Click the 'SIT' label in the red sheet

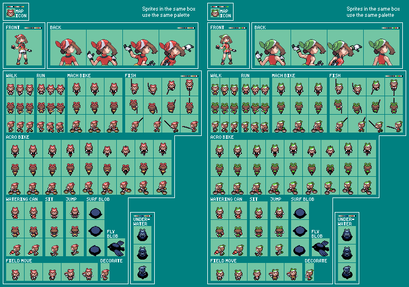coord(49,199)
